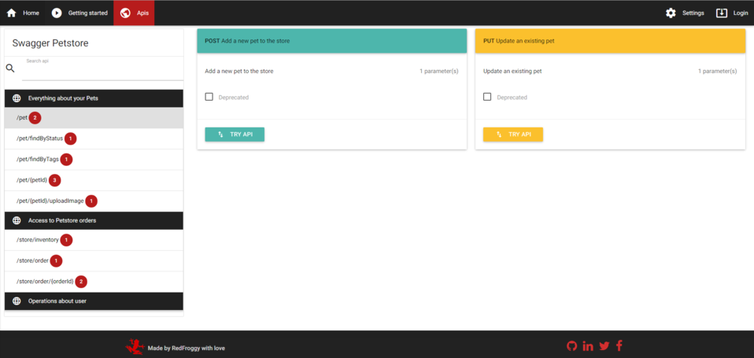Select the /pet/{petId} path
This screenshot has width=754, height=358.
(x=94, y=180)
